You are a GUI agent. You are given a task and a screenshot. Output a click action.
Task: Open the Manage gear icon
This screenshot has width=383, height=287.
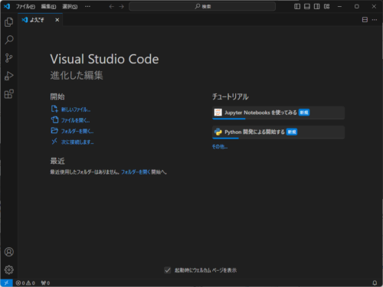[9, 269]
